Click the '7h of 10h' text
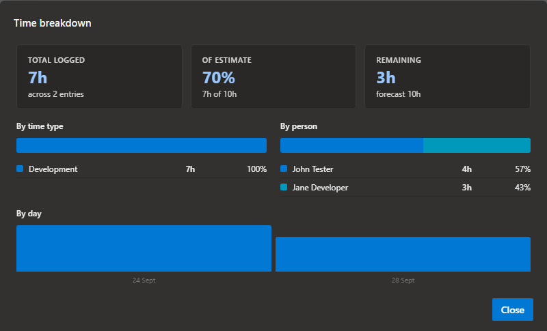Image resolution: width=547 pixels, height=331 pixels. click(219, 94)
